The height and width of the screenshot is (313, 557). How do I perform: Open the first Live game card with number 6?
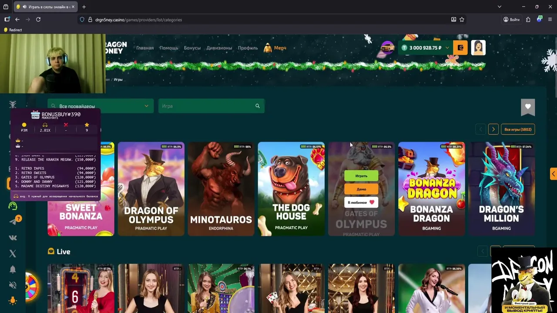81,288
